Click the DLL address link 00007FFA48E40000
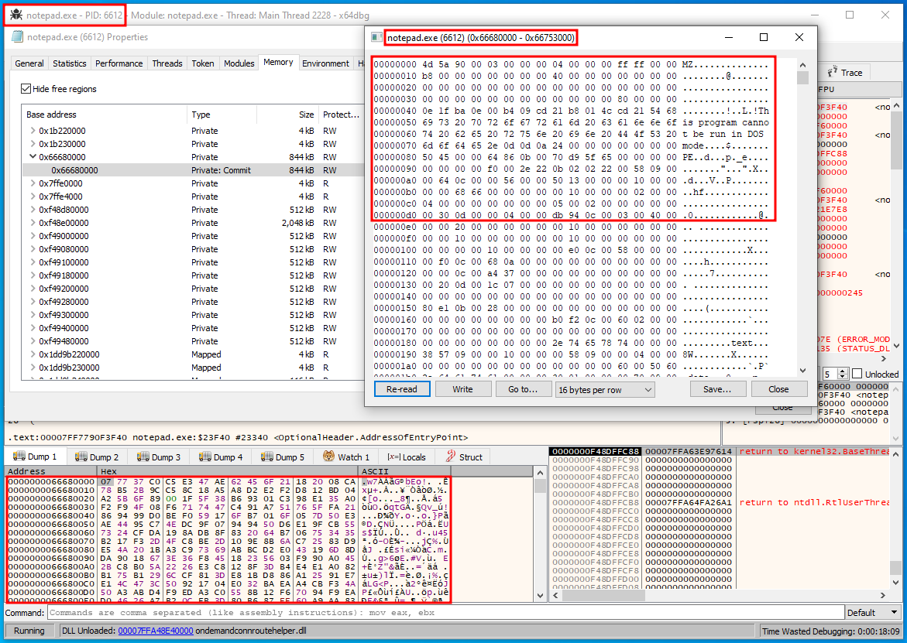The image size is (907, 643). (156, 631)
